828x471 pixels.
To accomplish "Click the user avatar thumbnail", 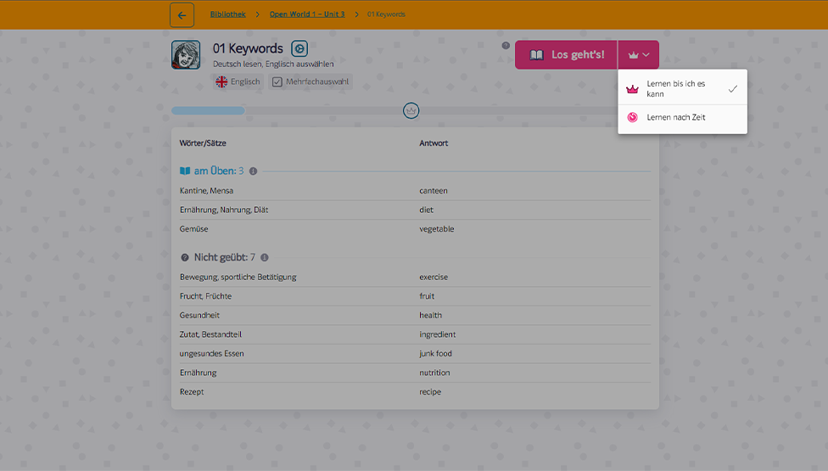I will pos(186,54).
